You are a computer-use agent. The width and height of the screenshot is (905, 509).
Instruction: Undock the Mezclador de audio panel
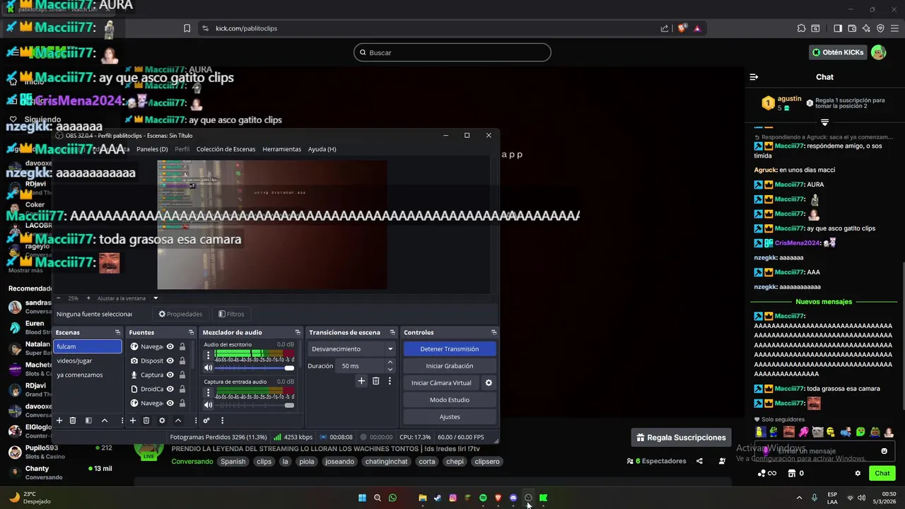298,332
